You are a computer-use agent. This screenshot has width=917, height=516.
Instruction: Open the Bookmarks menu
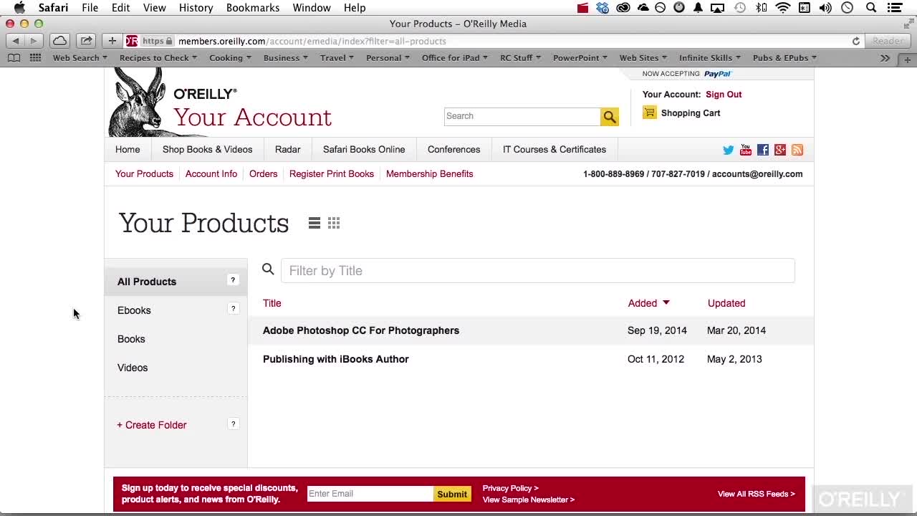click(x=253, y=8)
